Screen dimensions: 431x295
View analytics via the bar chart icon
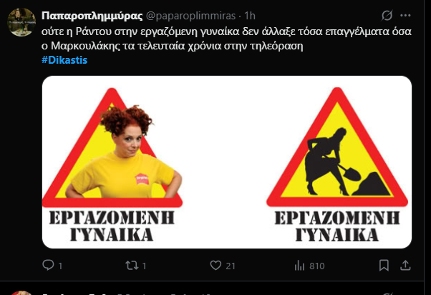pyautogui.click(x=299, y=266)
